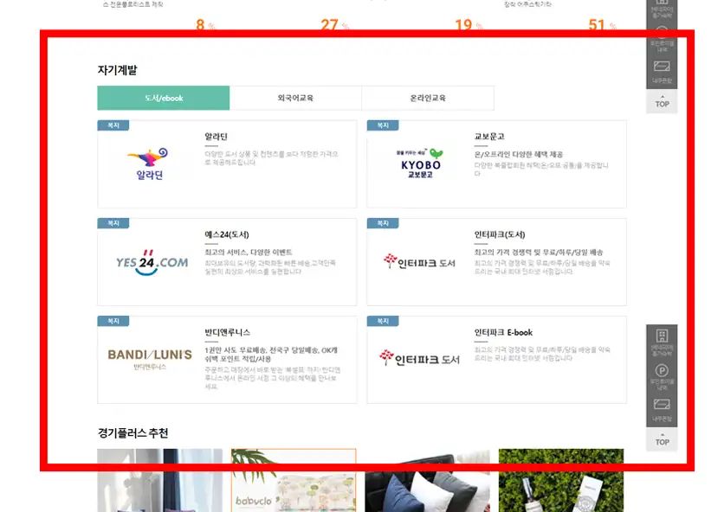Click the Aladin lamp logo
Screen dimensions: 724x512
149,163
